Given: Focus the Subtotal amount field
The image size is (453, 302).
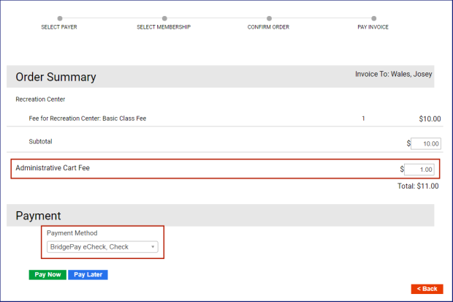Looking at the screenshot, I should click(x=424, y=144).
